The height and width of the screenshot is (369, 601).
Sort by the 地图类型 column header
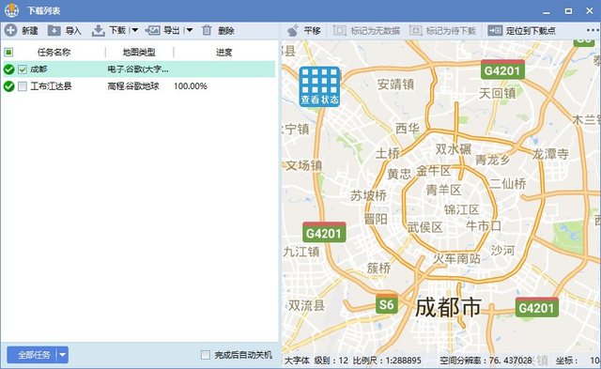(139, 53)
